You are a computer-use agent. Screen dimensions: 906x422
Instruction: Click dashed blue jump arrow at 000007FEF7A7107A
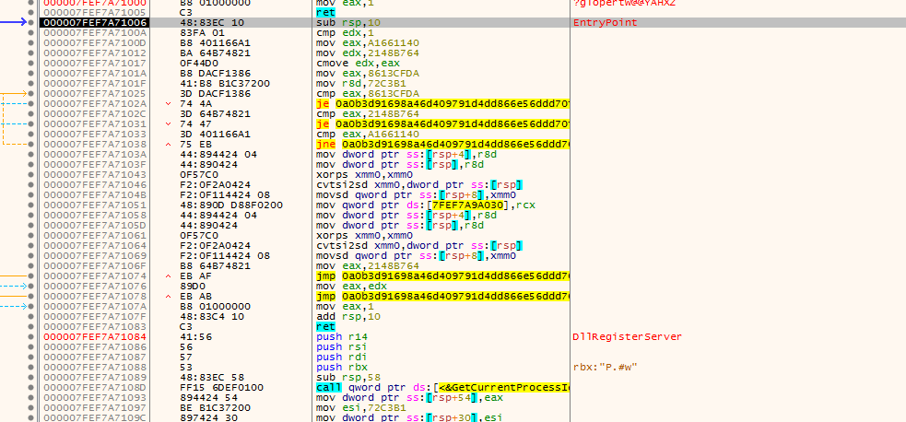14,306
